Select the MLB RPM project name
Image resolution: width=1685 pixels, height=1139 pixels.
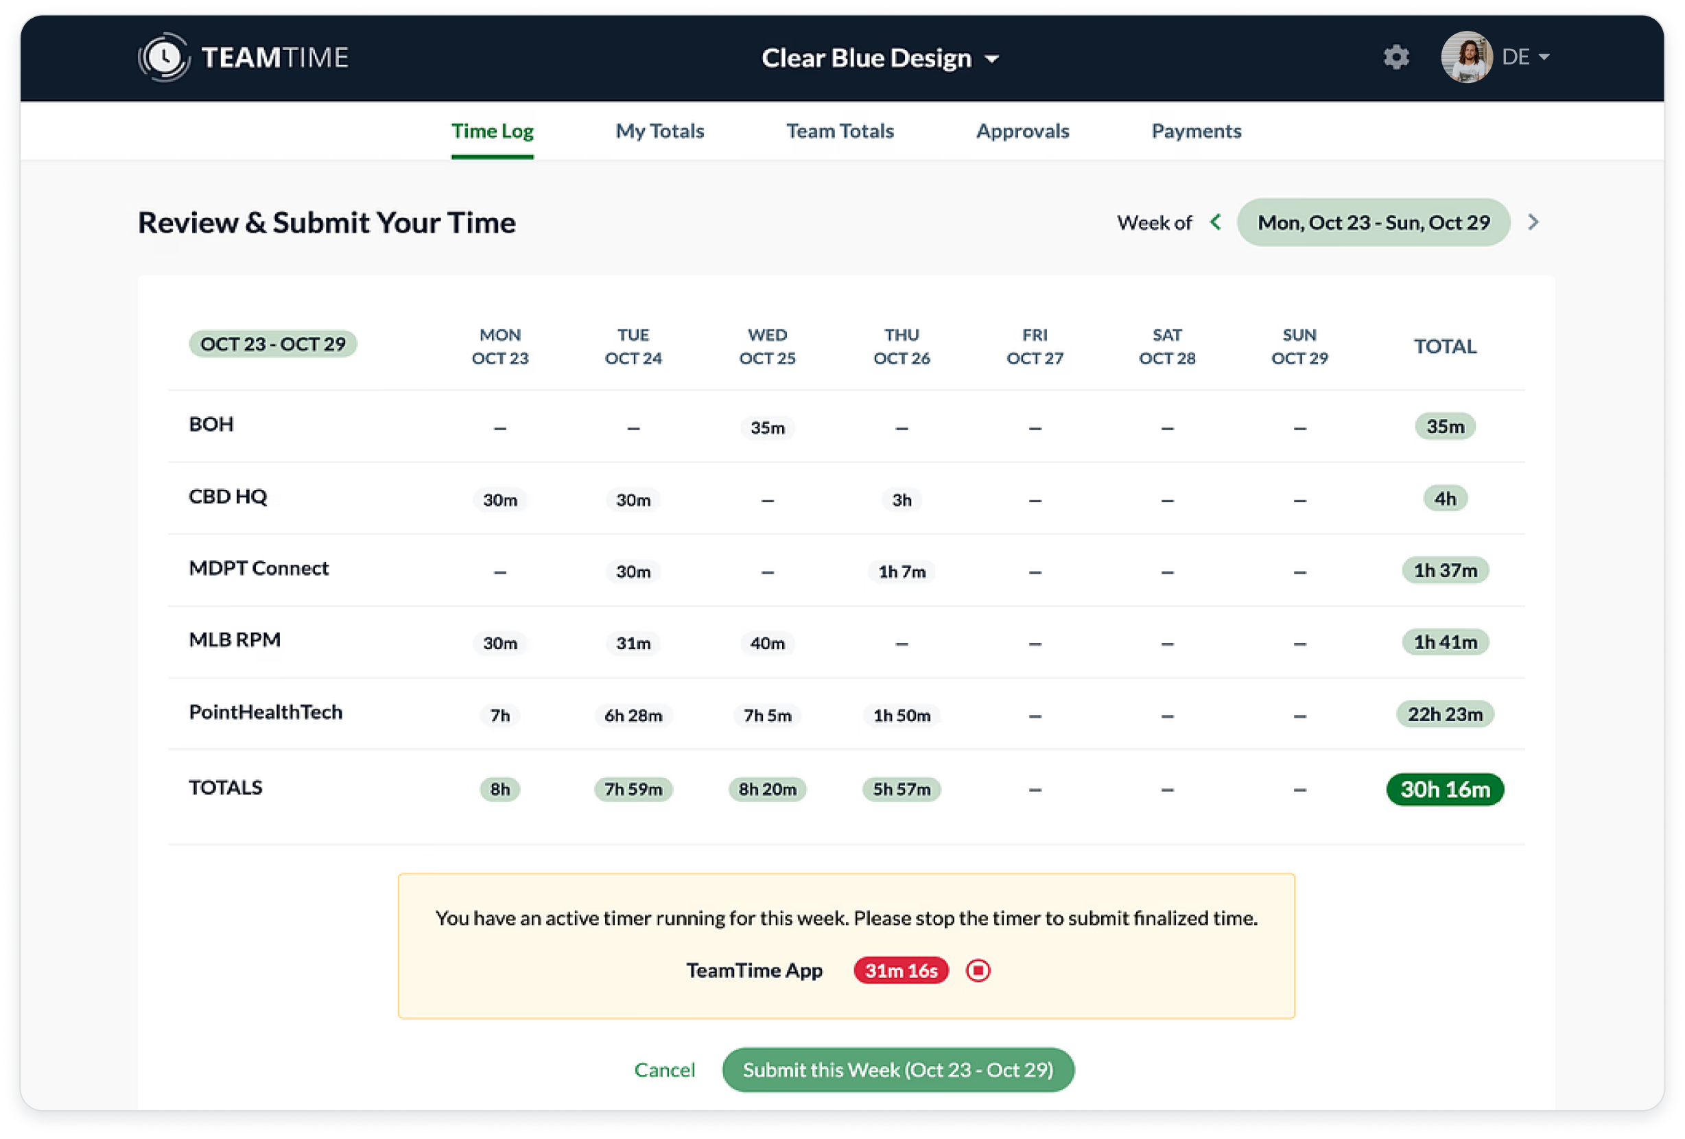point(234,640)
